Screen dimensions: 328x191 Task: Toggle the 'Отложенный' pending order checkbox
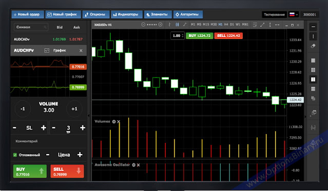[15, 155]
